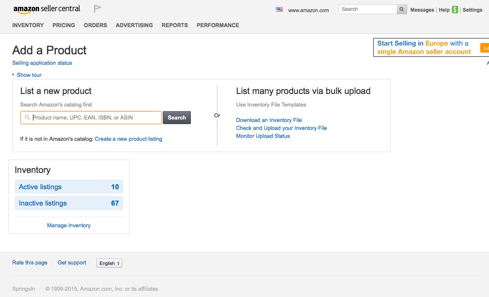
Task: Open Inactive listings row
Action: tap(69, 203)
